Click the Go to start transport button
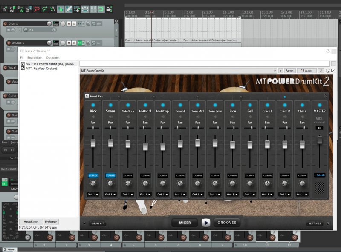Screen dimensions: 341x252 pos(5,150)
